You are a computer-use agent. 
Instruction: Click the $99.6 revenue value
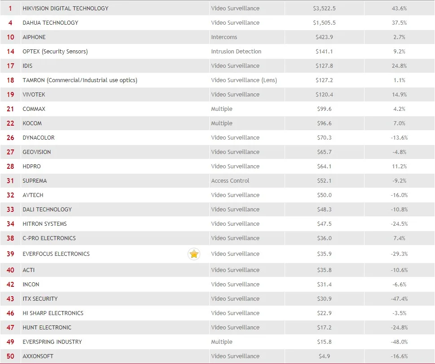click(x=324, y=109)
